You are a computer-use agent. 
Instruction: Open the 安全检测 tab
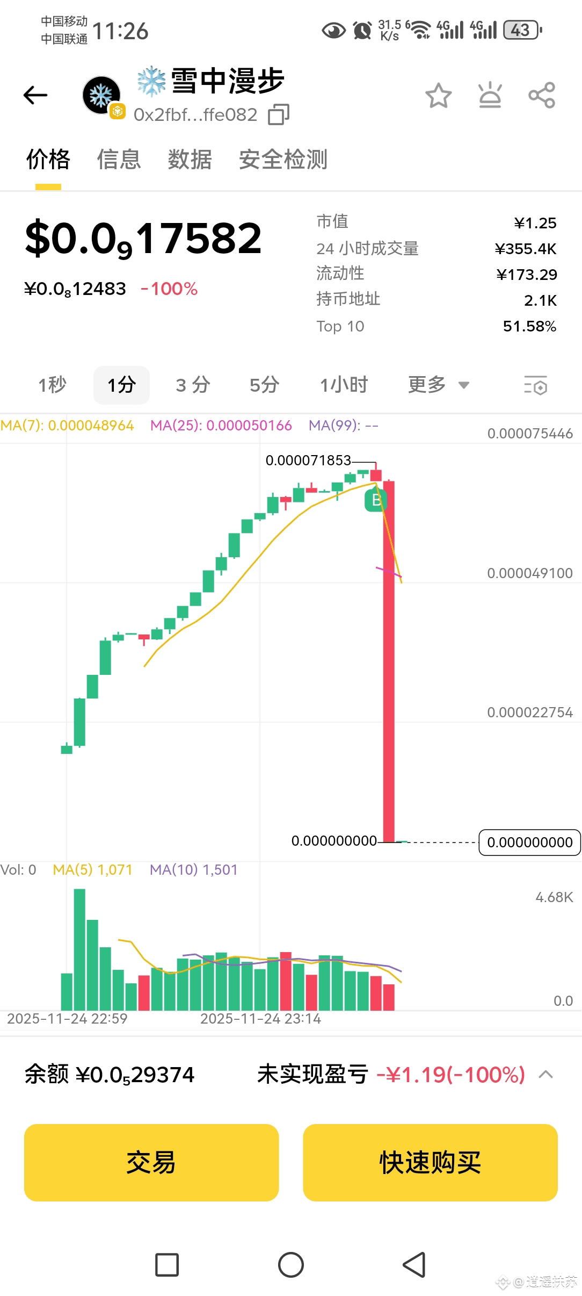click(x=283, y=160)
